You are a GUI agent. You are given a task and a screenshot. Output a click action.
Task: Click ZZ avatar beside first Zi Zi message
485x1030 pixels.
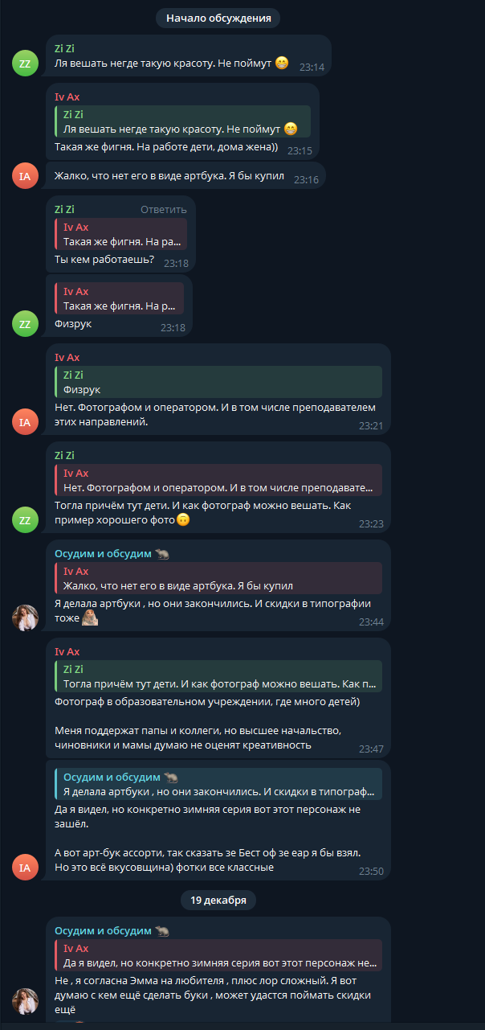(x=25, y=62)
